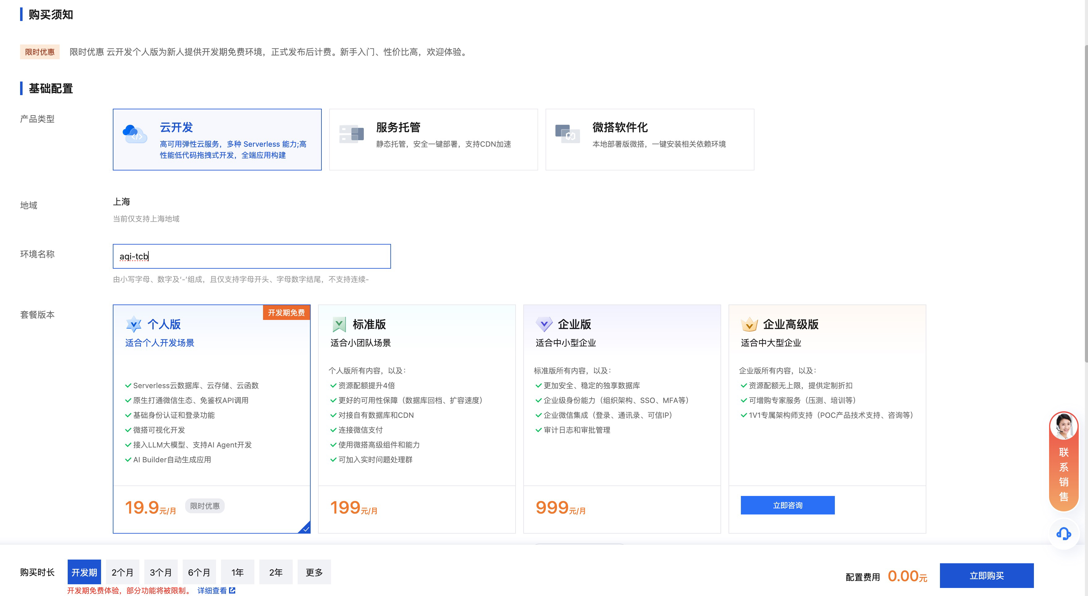
Task: Click the 999元/月 price text
Action: coord(560,507)
